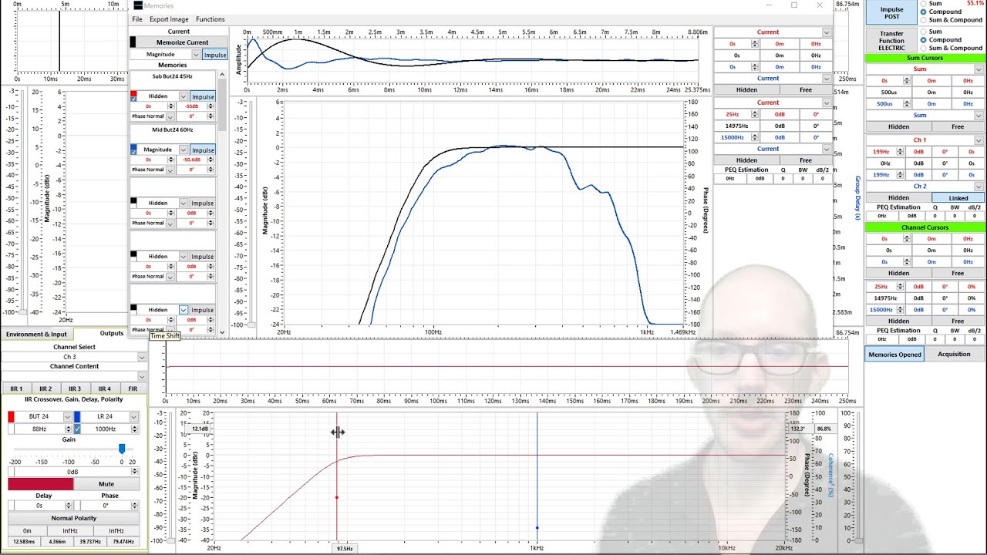The width and height of the screenshot is (987, 555).
Task: Click the Sum Cursors green header
Action: click(x=925, y=58)
